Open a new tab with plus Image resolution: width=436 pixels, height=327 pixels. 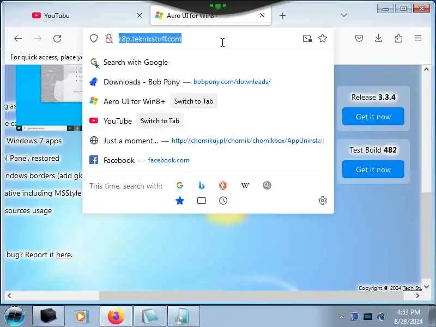(x=282, y=16)
